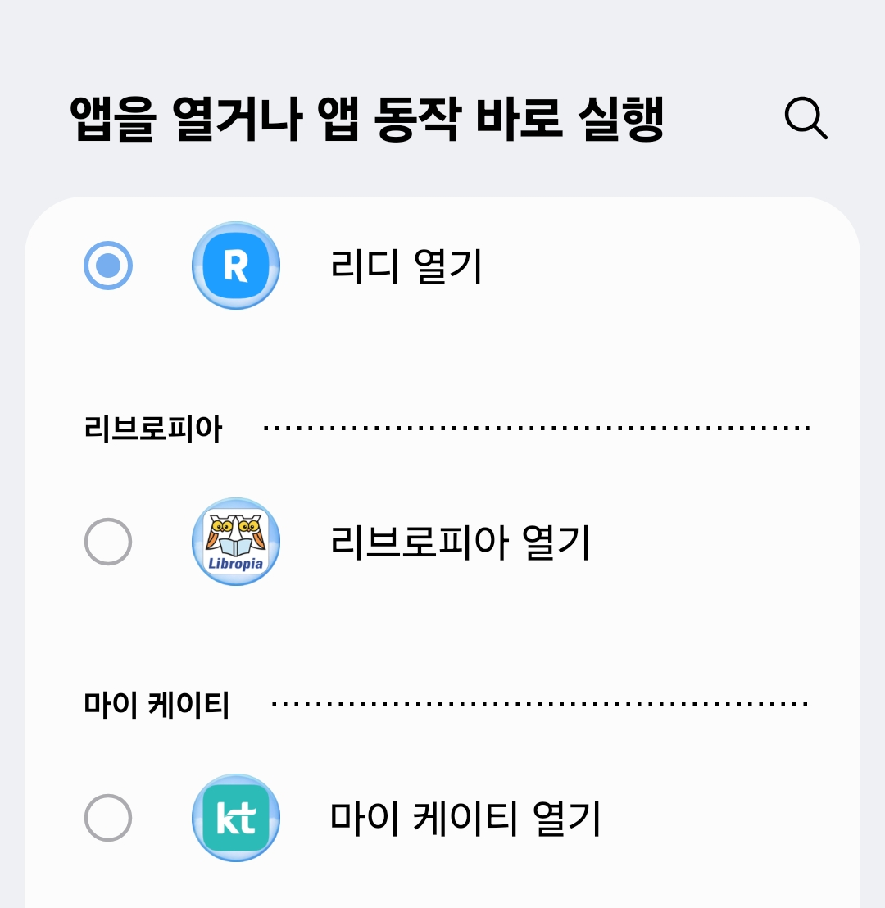Tap the teal kt app icon
This screenshot has width=885, height=908.
236,818
